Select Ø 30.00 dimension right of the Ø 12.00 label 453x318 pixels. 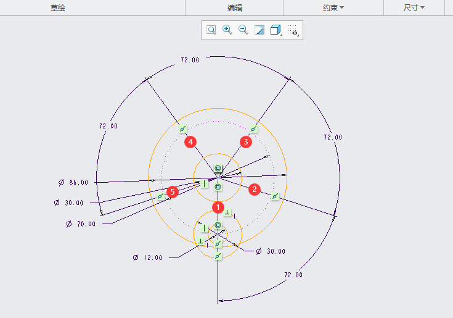pos(271,251)
